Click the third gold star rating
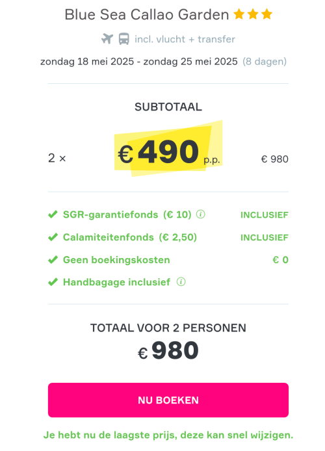This screenshot has height=451, width=325. (267, 14)
